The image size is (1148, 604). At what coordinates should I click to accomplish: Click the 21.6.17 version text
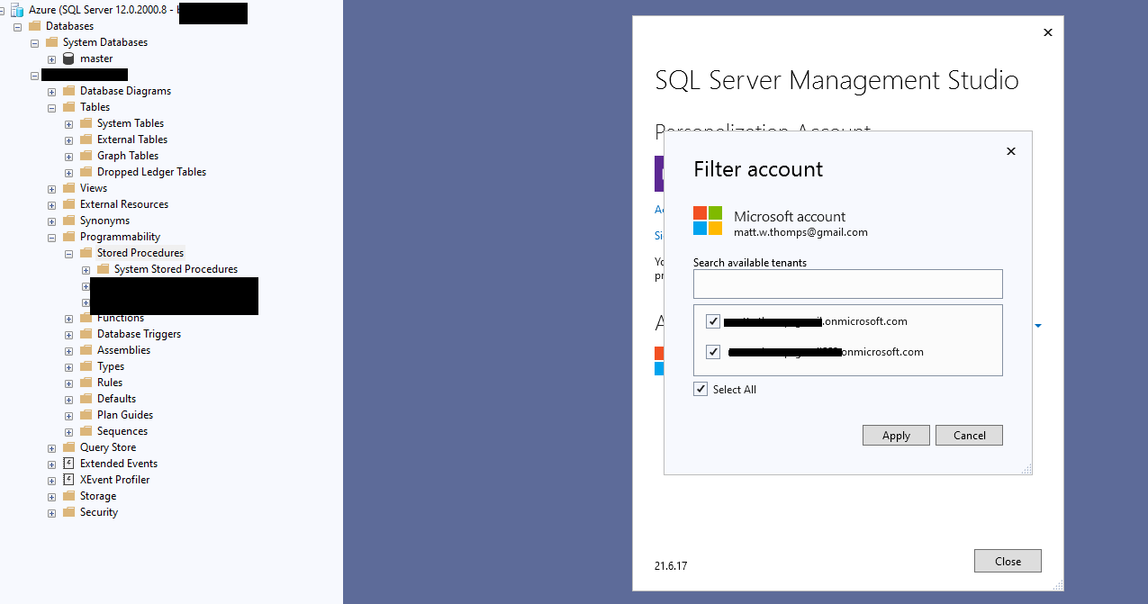coord(671,566)
